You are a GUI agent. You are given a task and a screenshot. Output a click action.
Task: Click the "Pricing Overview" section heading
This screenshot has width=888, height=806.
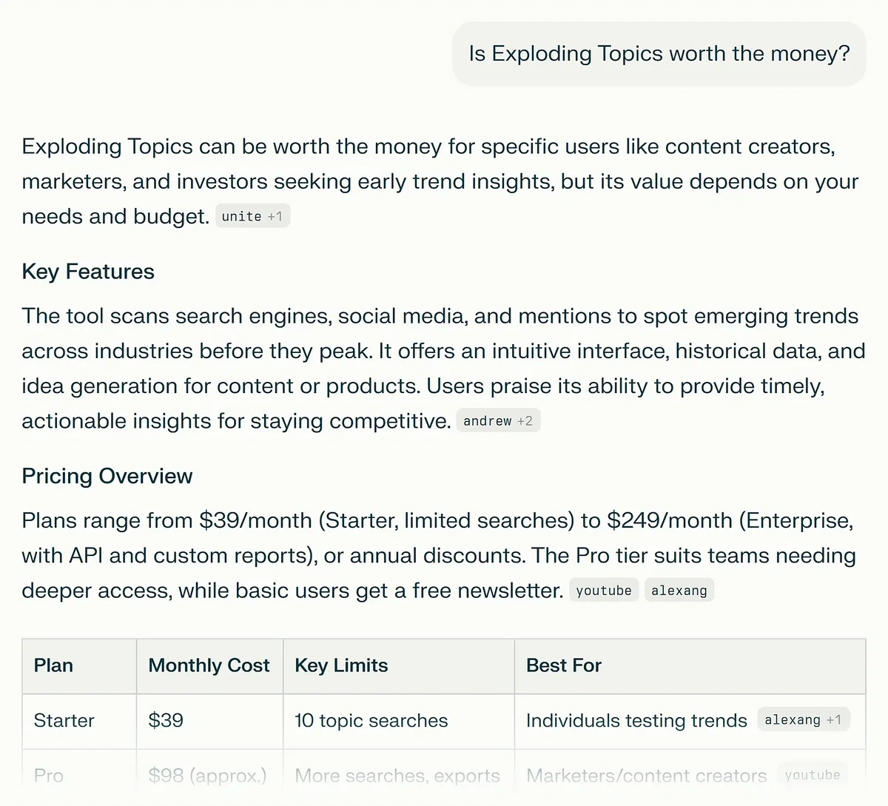click(x=107, y=476)
